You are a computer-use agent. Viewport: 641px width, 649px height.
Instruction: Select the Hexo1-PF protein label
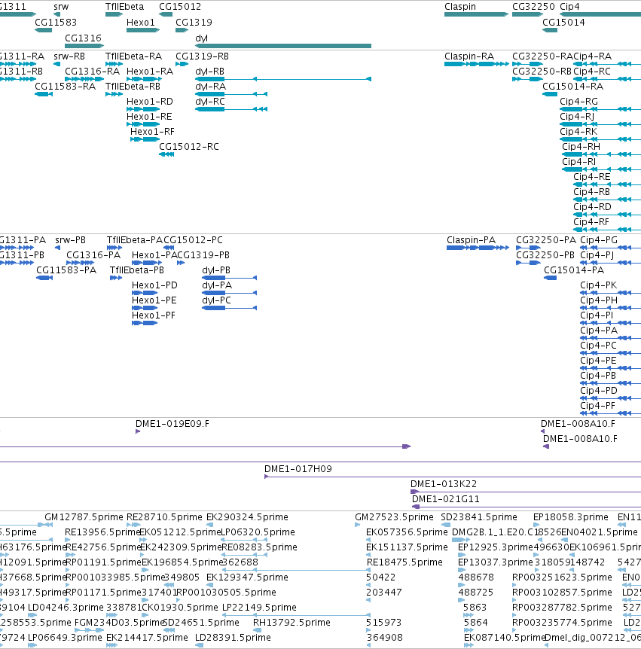(x=154, y=315)
